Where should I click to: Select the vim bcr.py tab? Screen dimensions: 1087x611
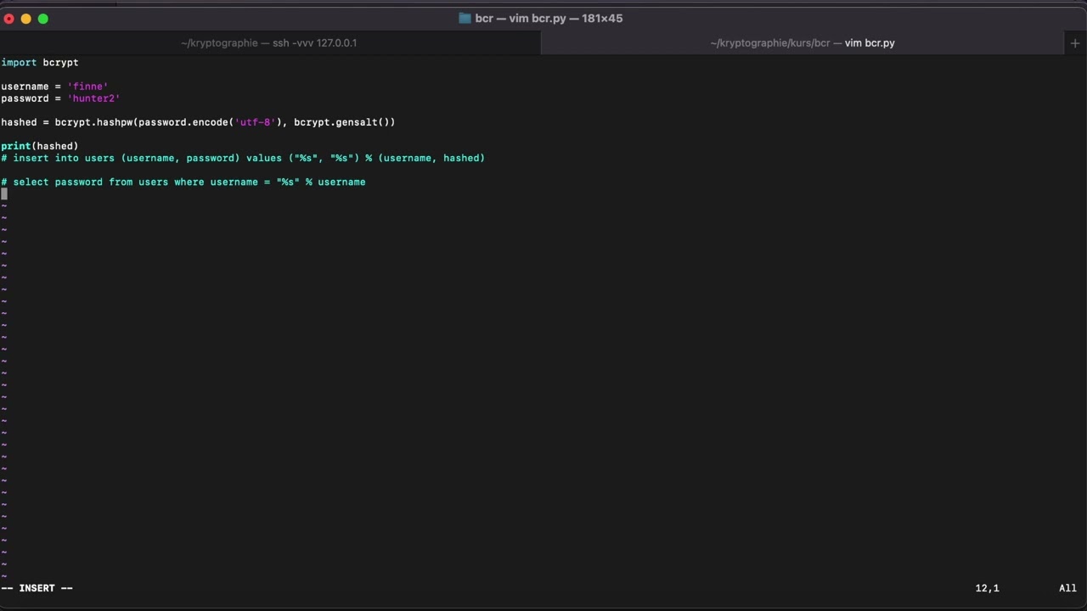tap(803, 42)
